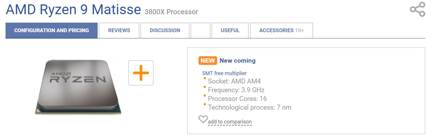The width and height of the screenshot is (434, 138).
Task: Click the 'New coming' link
Action: 238,61
